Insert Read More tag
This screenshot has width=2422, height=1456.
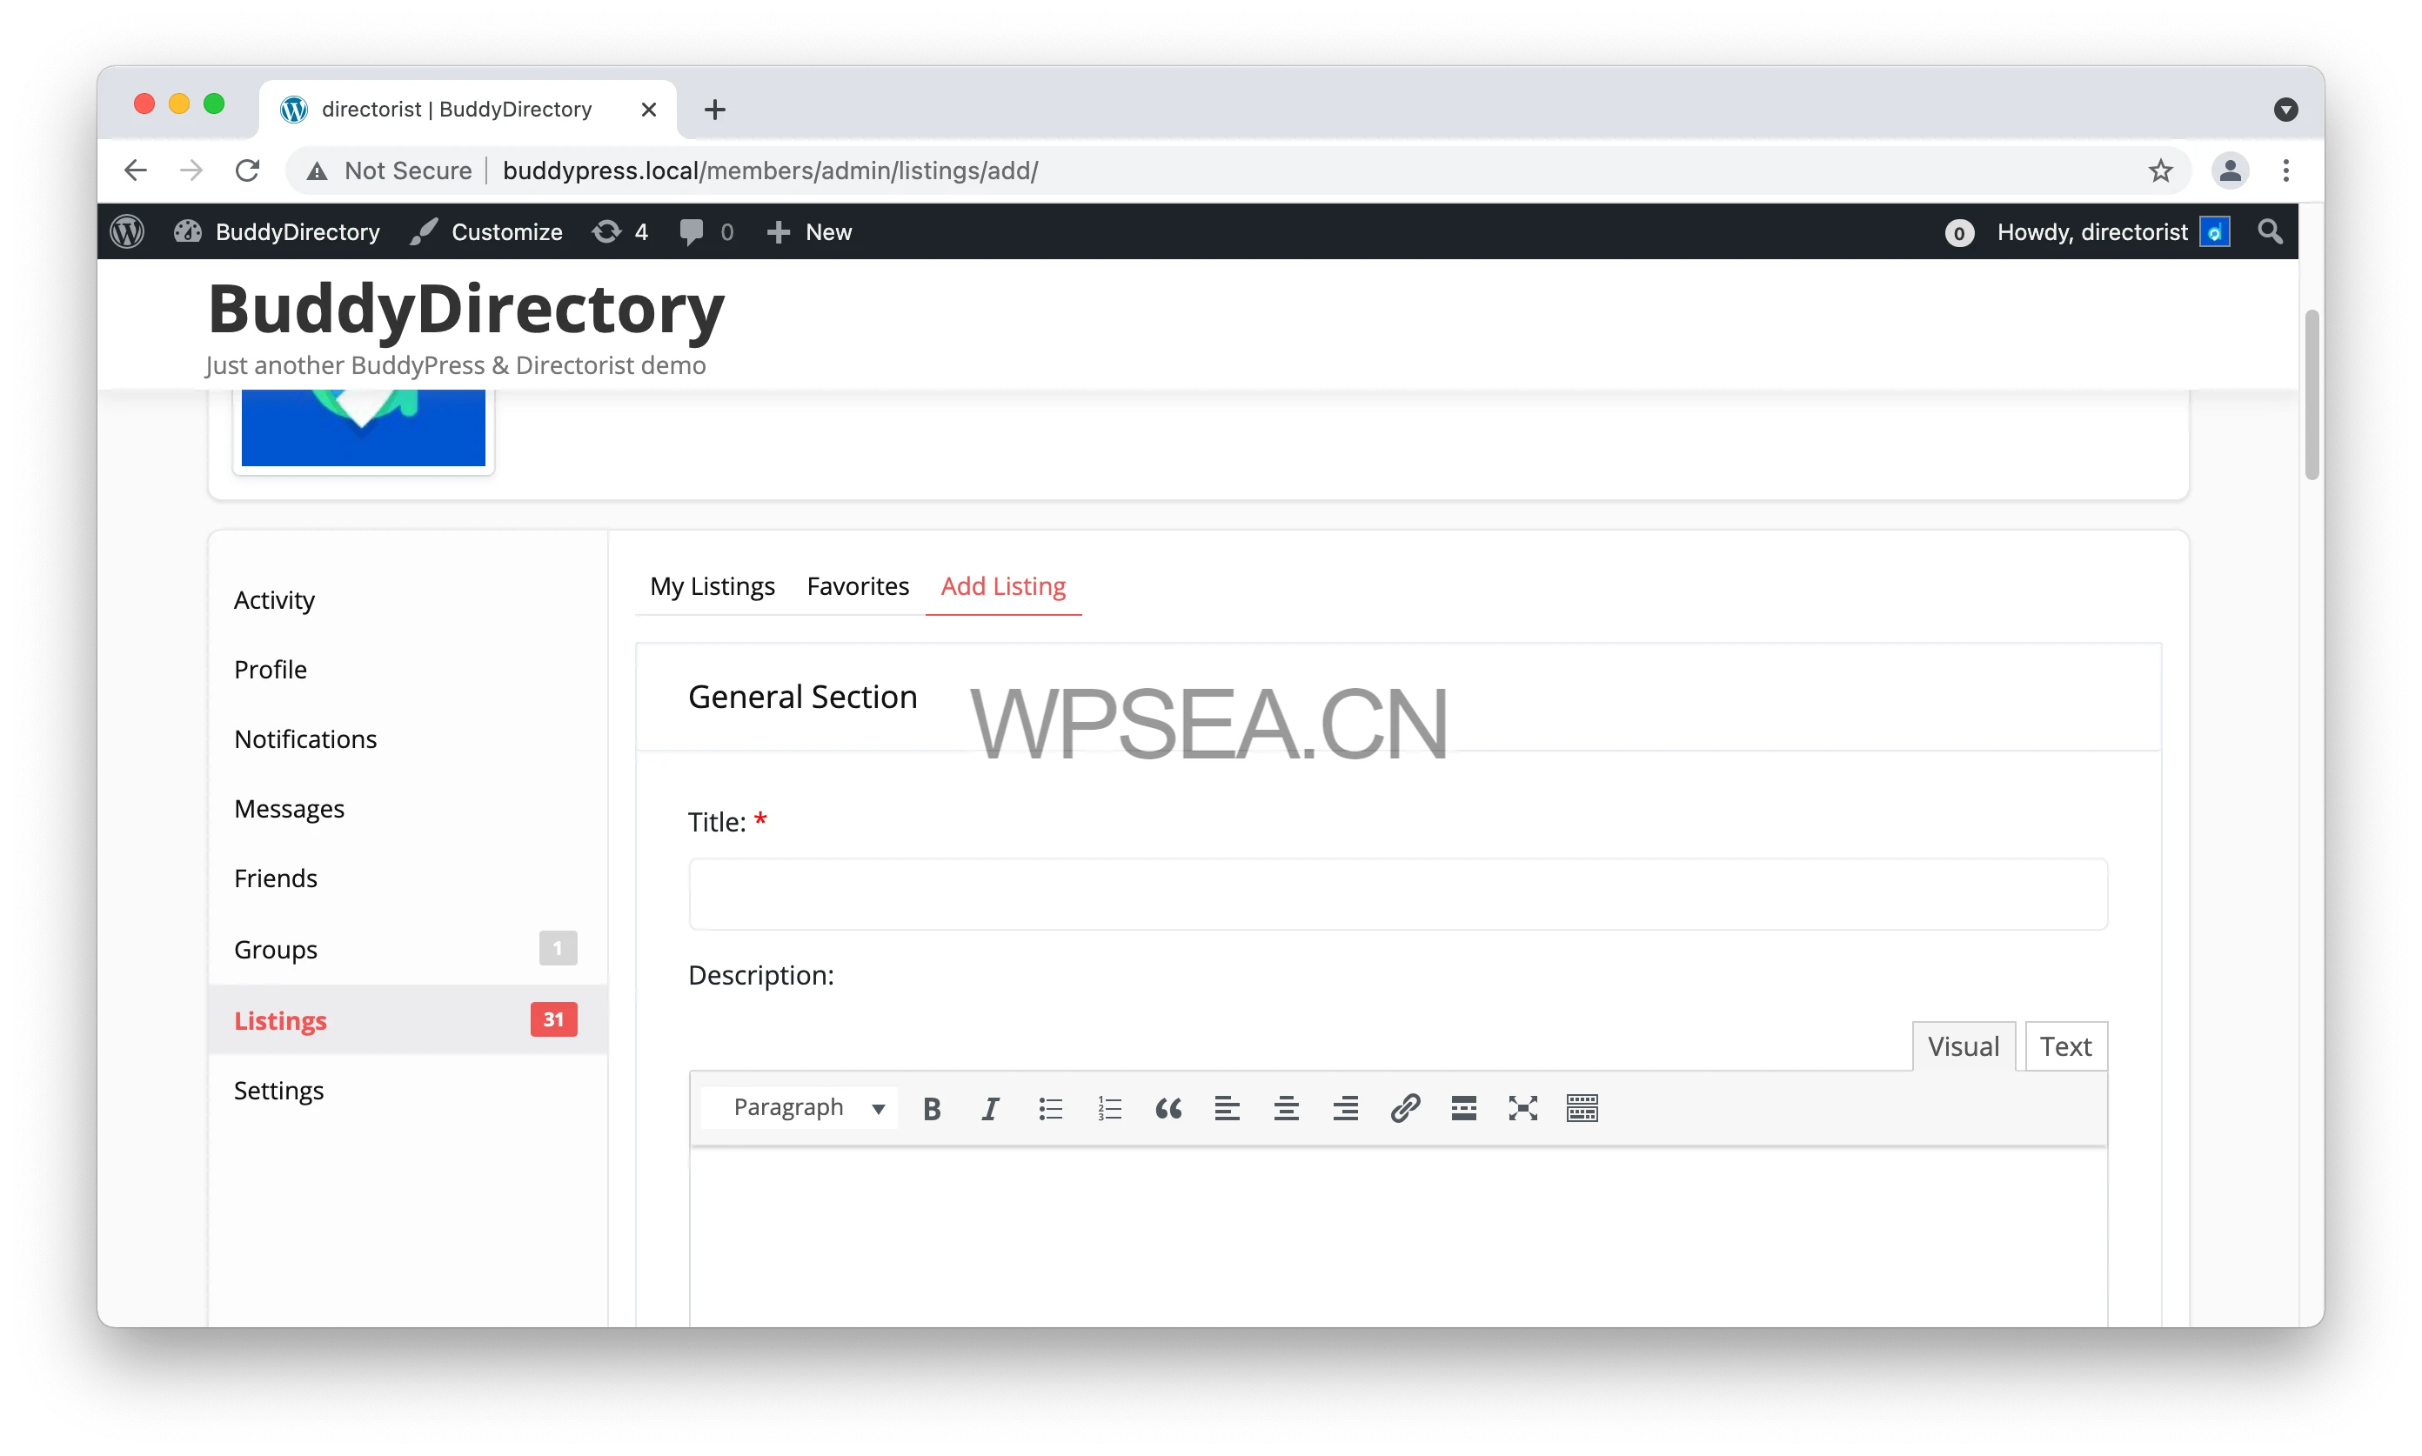pyautogui.click(x=1463, y=1109)
